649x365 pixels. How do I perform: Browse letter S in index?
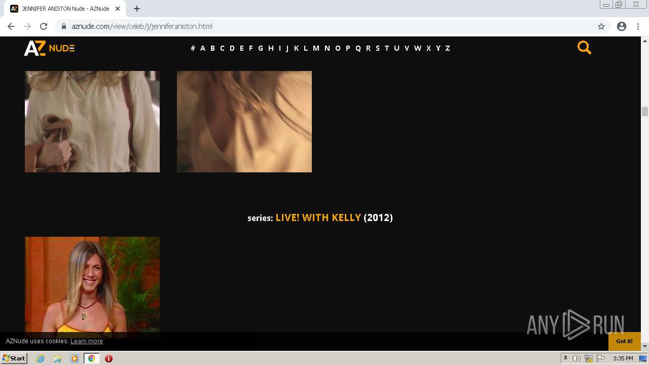pyautogui.click(x=377, y=48)
